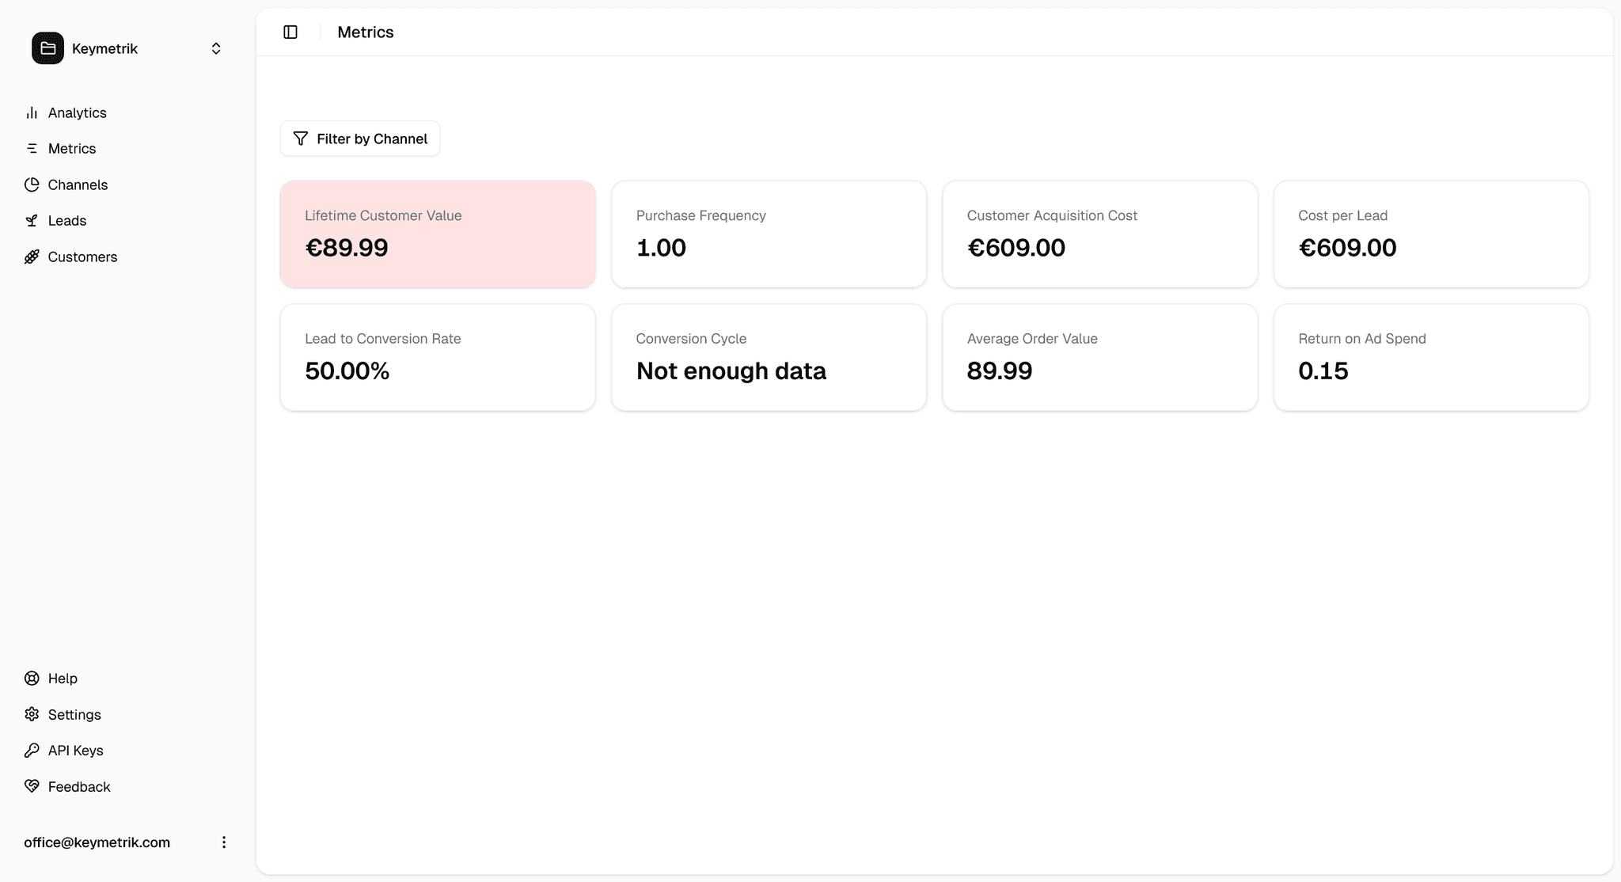Expand the Keymetrik workspace switcher chevrons
The width and height of the screenshot is (1621, 882).
pyautogui.click(x=216, y=48)
